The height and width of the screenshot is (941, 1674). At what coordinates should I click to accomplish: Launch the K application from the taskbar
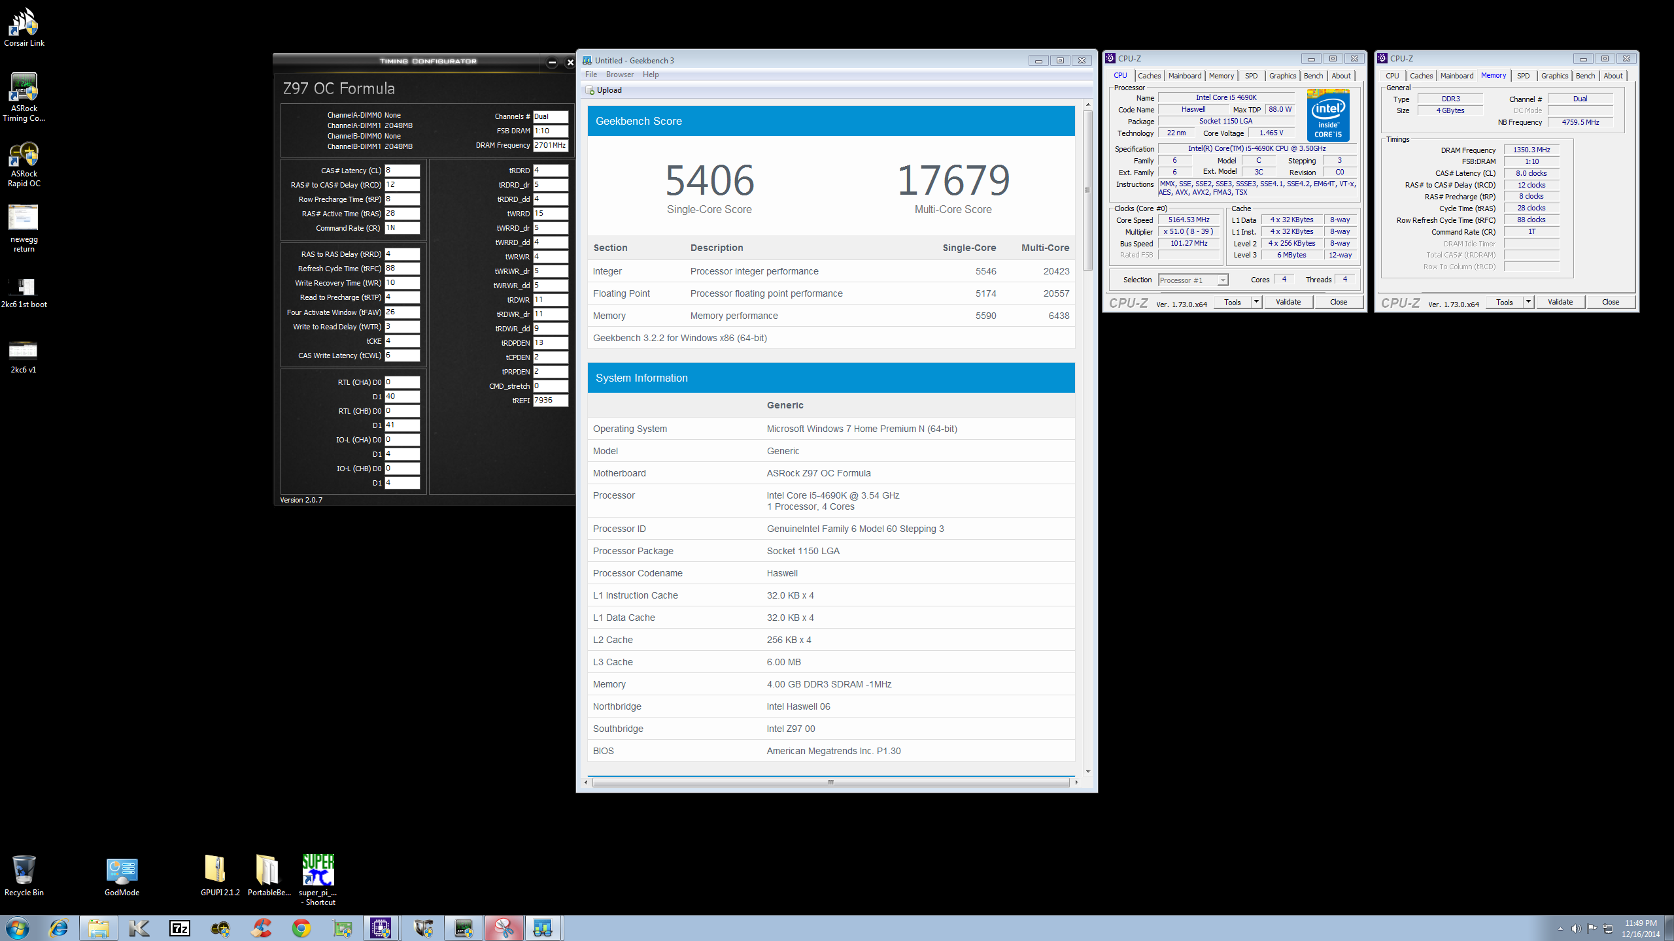pyautogui.click(x=139, y=928)
